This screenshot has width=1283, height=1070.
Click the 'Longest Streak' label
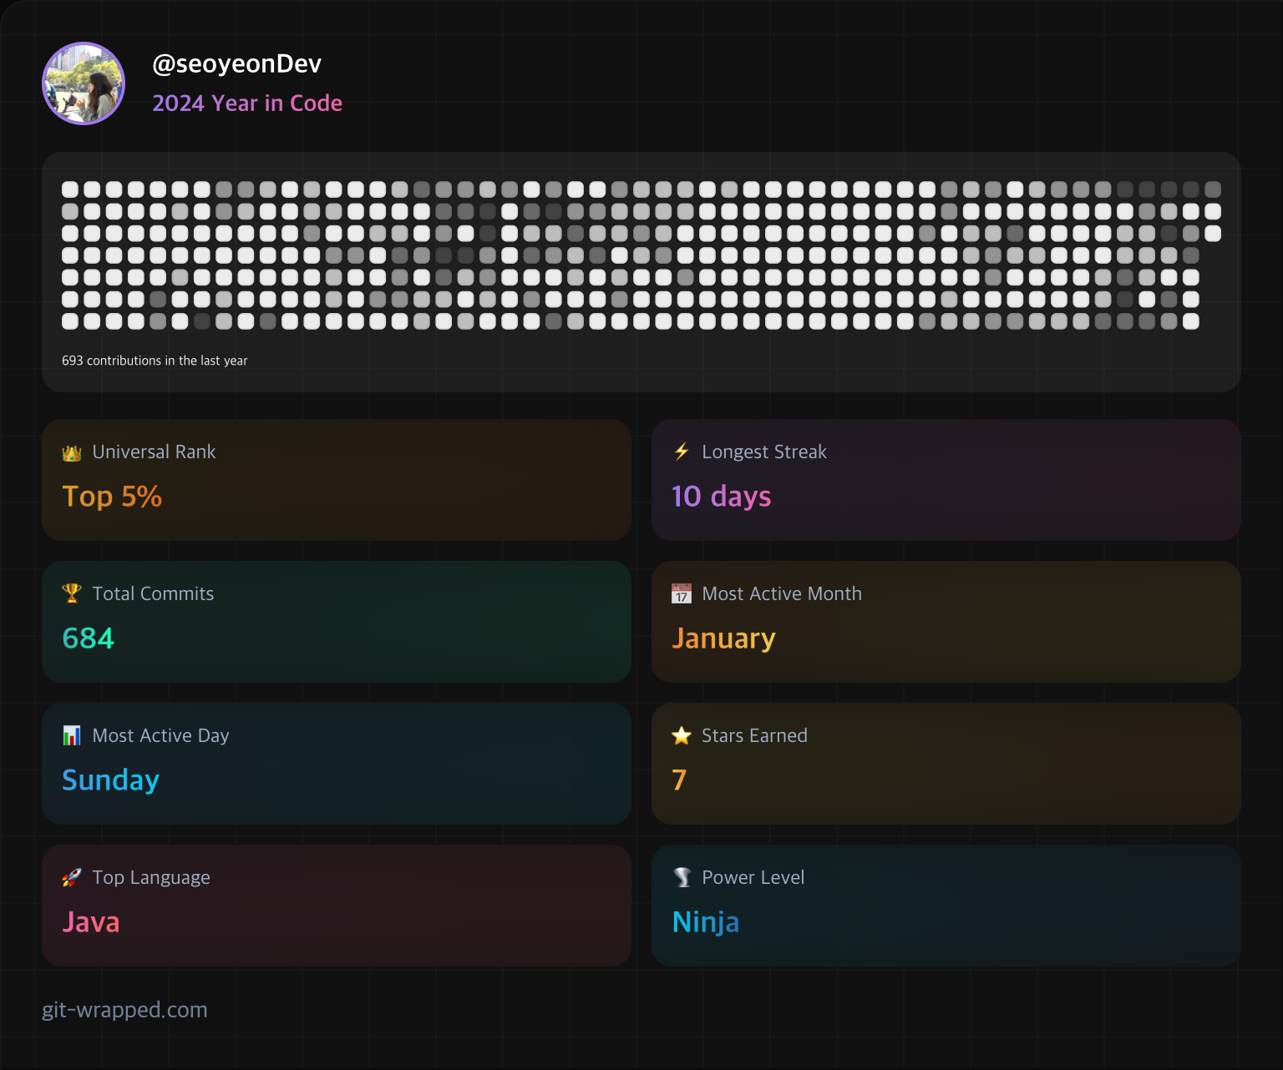764,452
